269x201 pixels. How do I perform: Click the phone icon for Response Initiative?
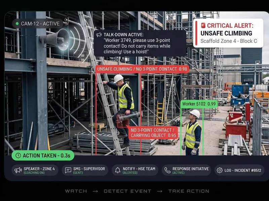(167, 170)
